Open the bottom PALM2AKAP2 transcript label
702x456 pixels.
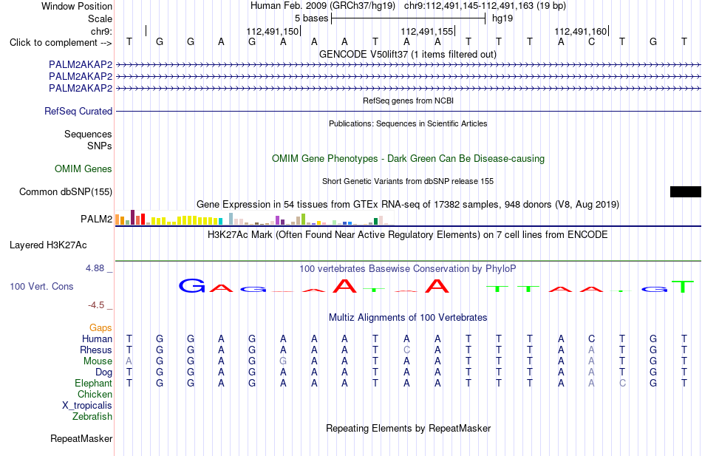tap(81, 88)
